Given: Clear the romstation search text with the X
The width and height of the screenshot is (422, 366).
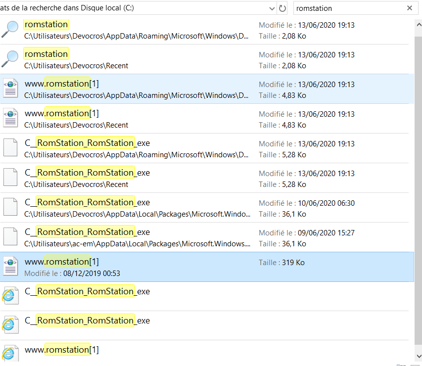Looking at the screenshot, I should pyautogui.click(x=409, y=8).
